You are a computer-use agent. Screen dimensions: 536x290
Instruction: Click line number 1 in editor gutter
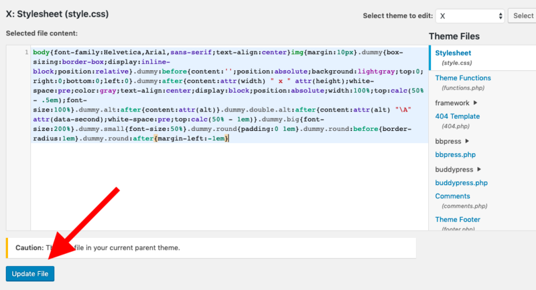click(x=25, y=52)
